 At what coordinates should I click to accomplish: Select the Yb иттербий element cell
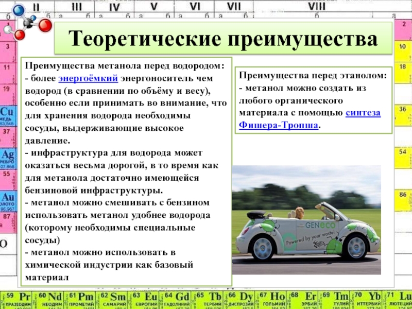point(367,300)
